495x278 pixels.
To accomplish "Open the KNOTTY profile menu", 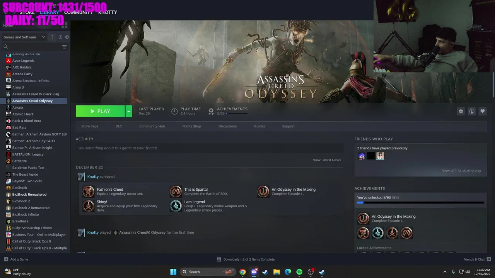I will pos(108,12).
